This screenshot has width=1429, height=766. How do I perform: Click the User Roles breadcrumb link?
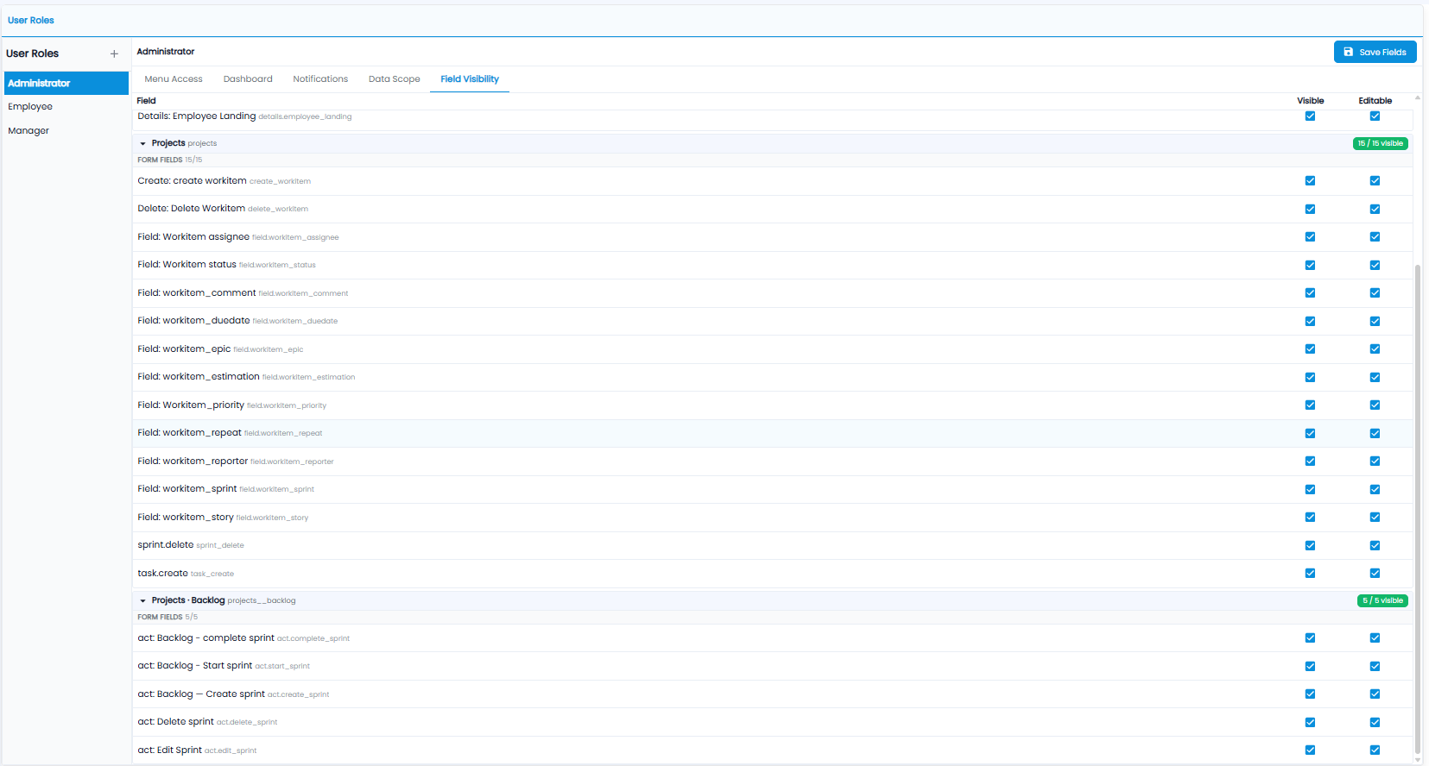[x=31, y=20]
